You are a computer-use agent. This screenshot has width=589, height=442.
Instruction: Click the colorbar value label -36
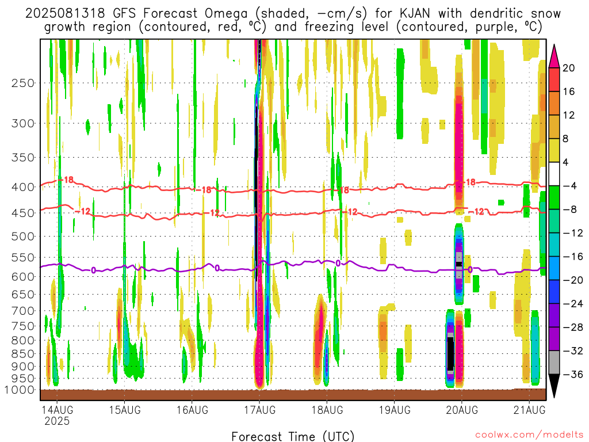coord(573,374)
